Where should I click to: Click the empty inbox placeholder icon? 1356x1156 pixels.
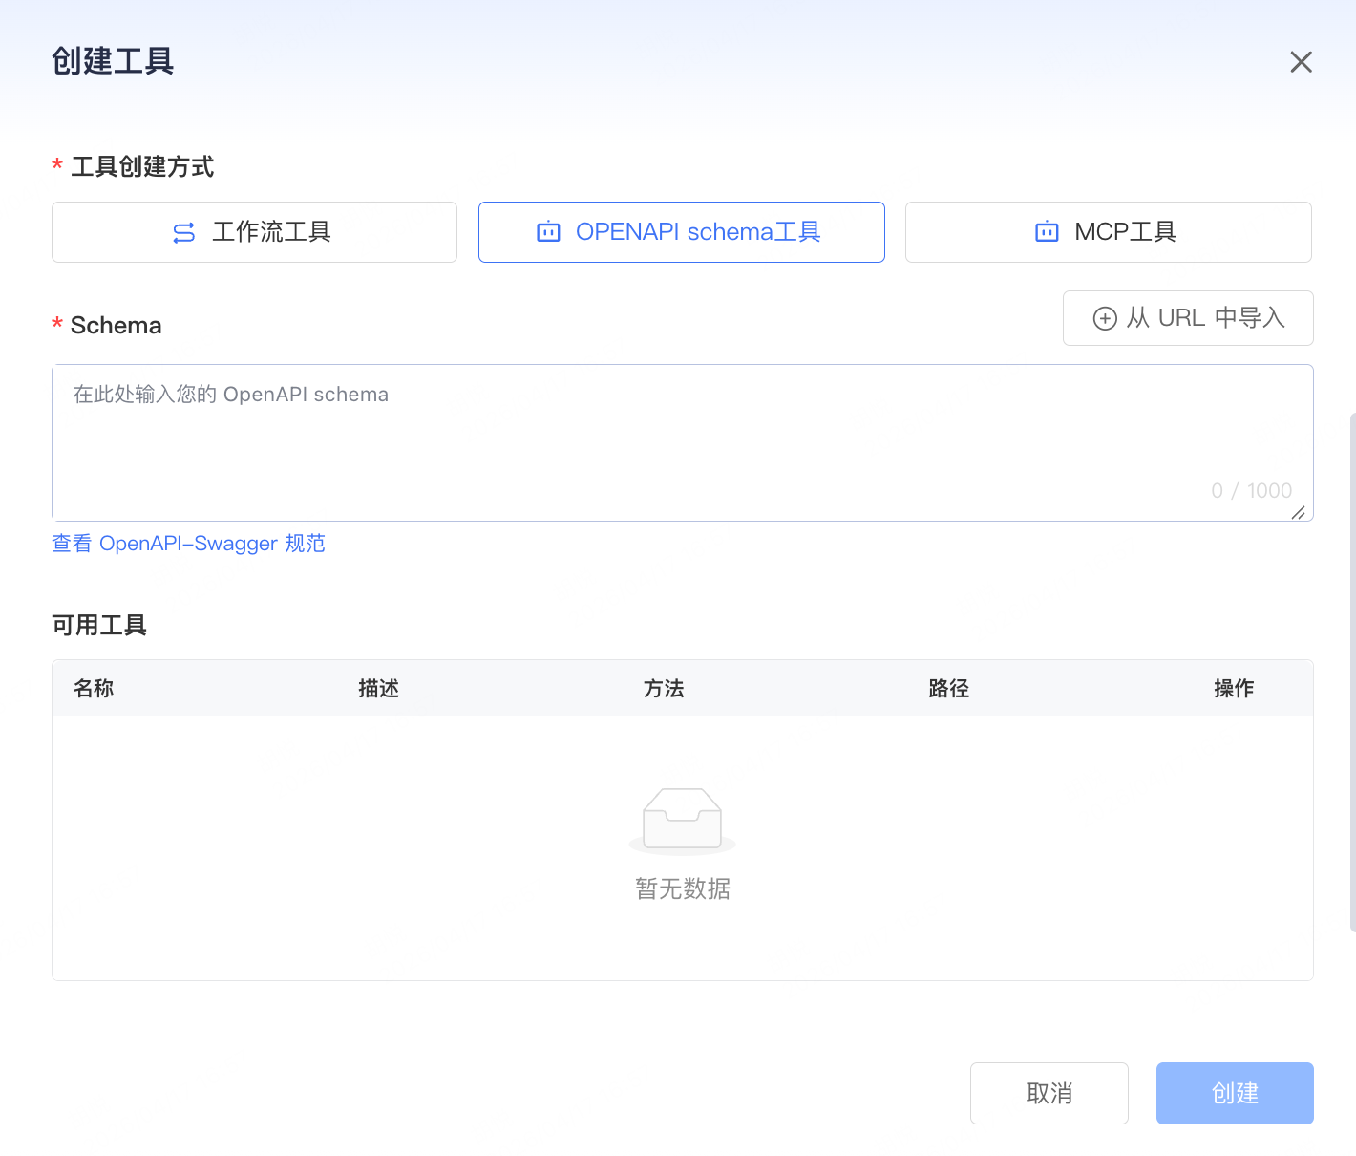682,821
